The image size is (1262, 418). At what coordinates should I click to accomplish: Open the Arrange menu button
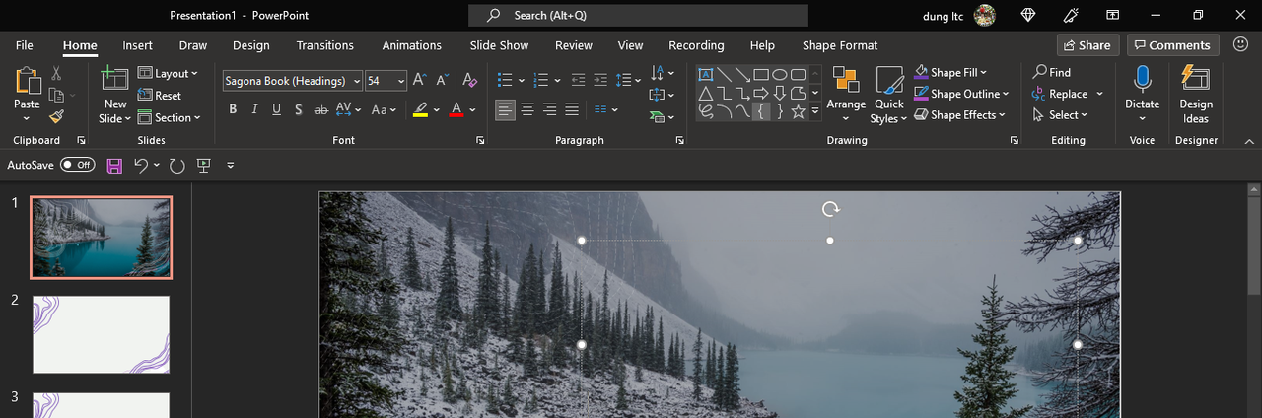845,95
